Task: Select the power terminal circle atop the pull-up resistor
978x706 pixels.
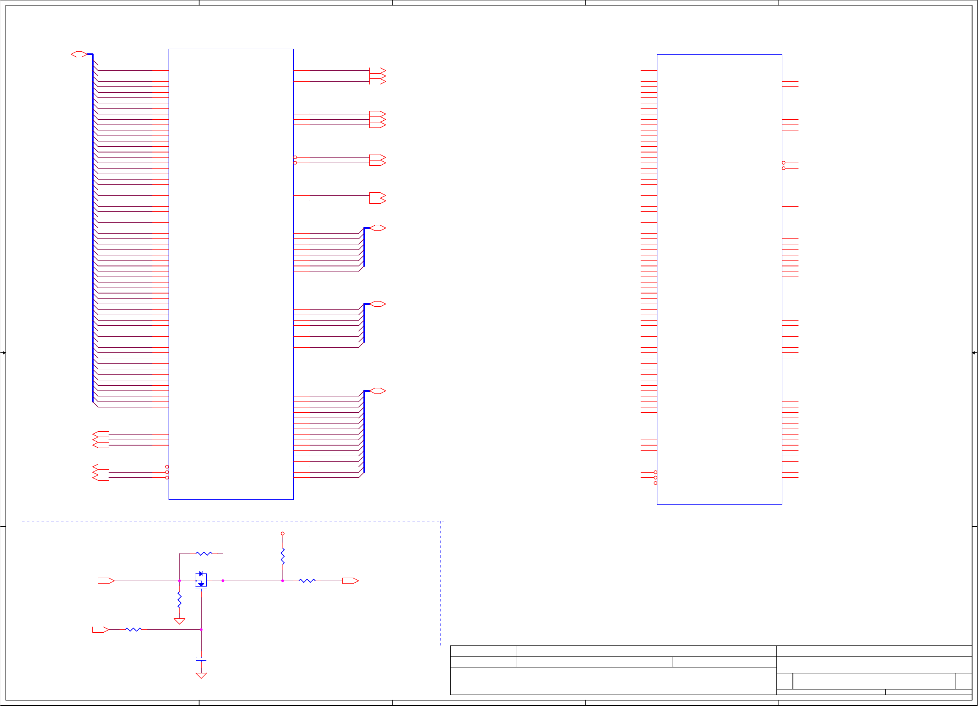Action: [283, 534]
